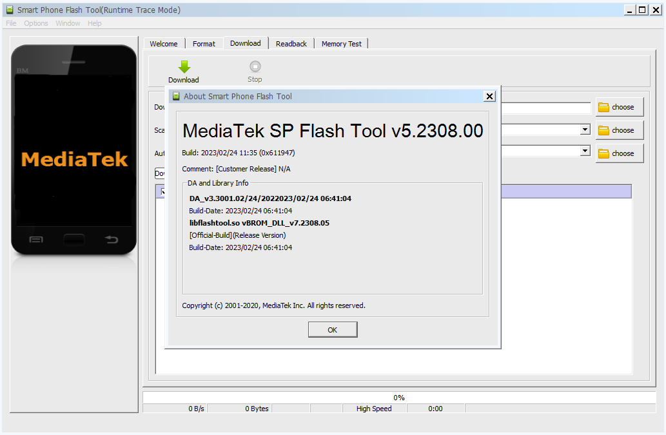Screen dimensions: 666x435
Task: Click the MediaTek SP Flash Tool v5.2308.00 heading
Action: click(333, 131)
